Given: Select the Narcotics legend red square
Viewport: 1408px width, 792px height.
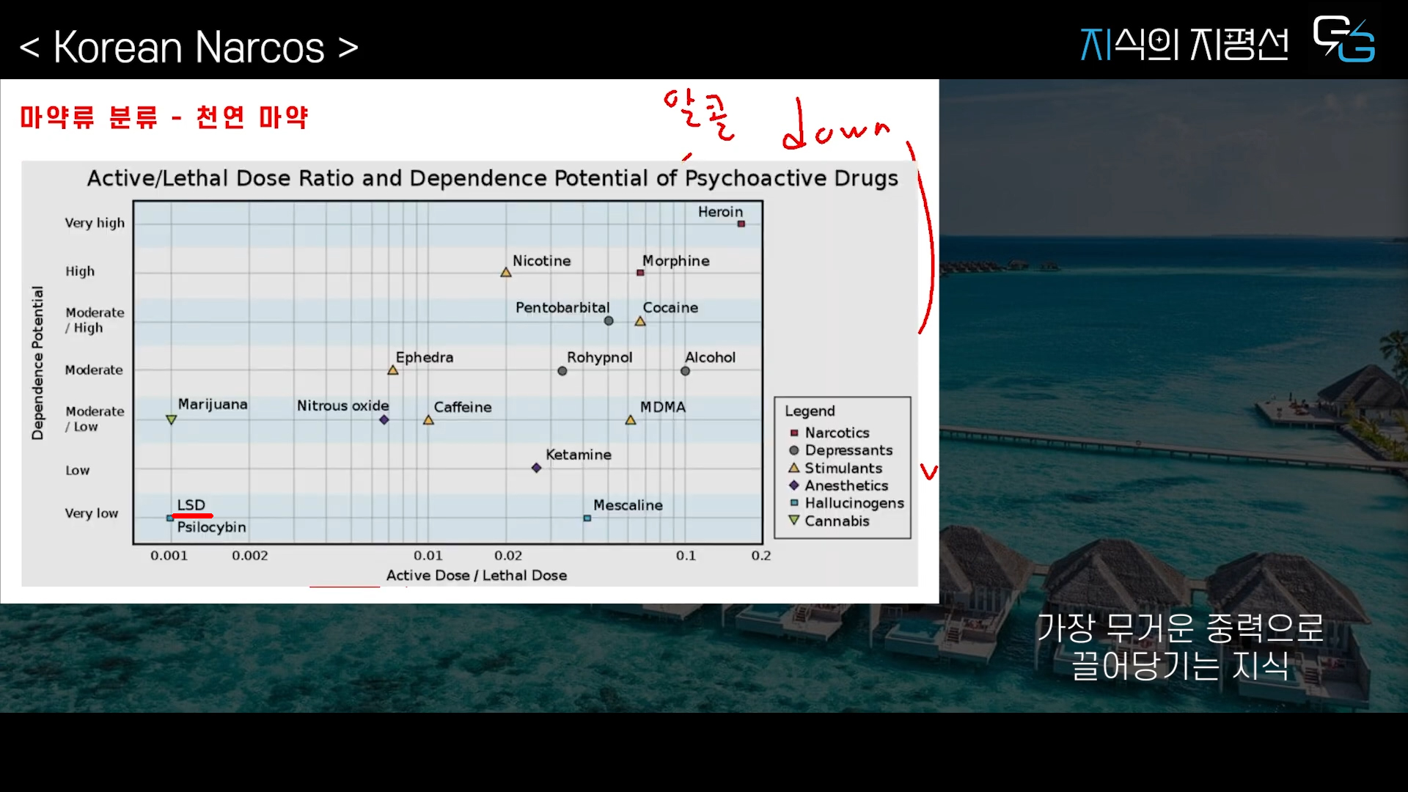Looking at the screenshot, I should click(794, 433).
